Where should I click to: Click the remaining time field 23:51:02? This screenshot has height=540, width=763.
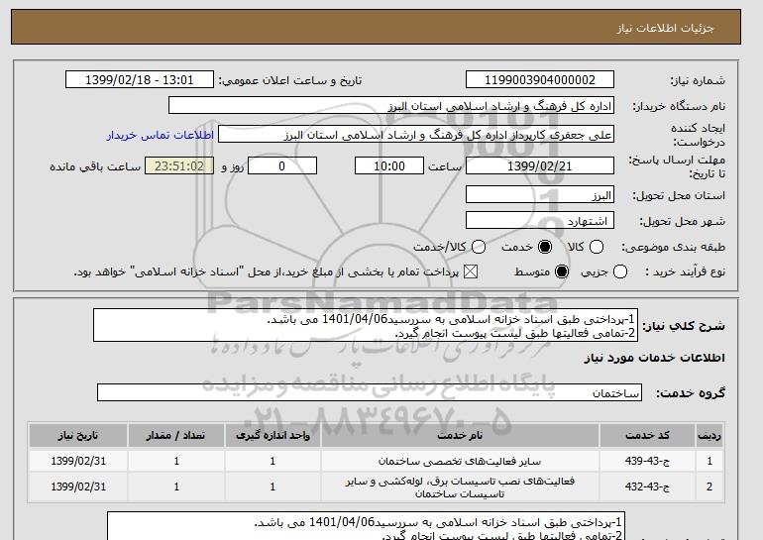coord(179,165)
